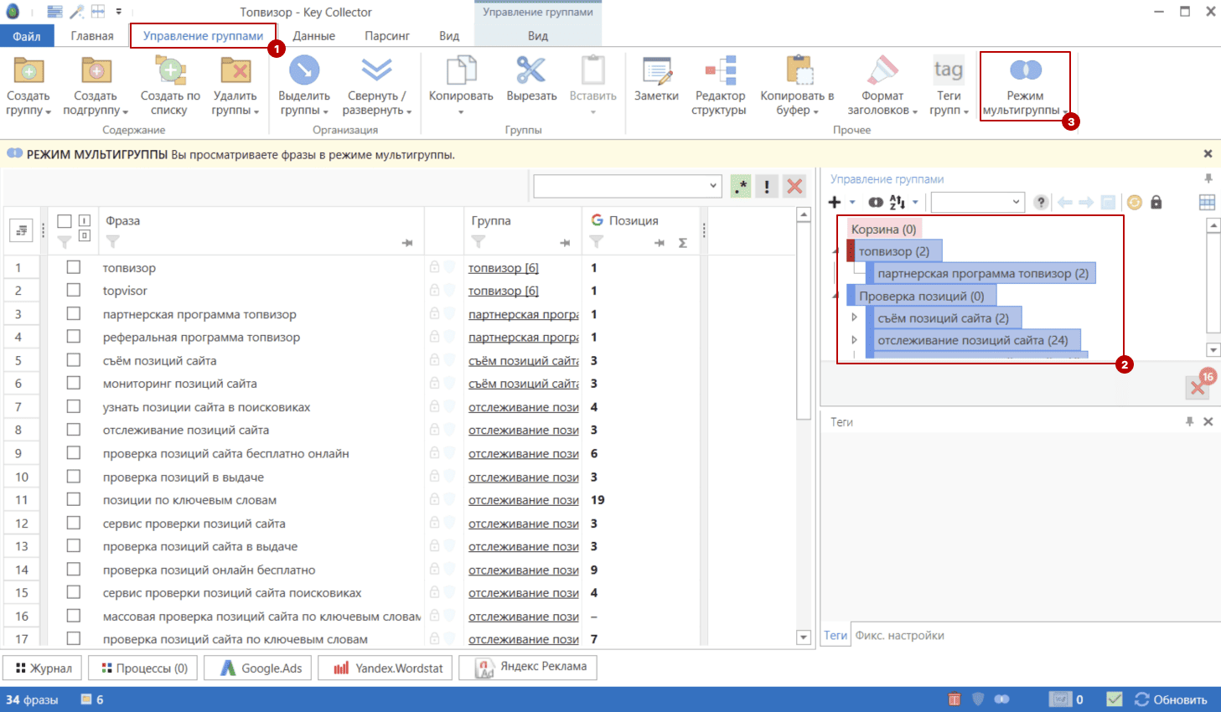Click the 'топвизор [6]' group link in row 1
This screenshot has height=712, width=1221.
tap(503, 268)
